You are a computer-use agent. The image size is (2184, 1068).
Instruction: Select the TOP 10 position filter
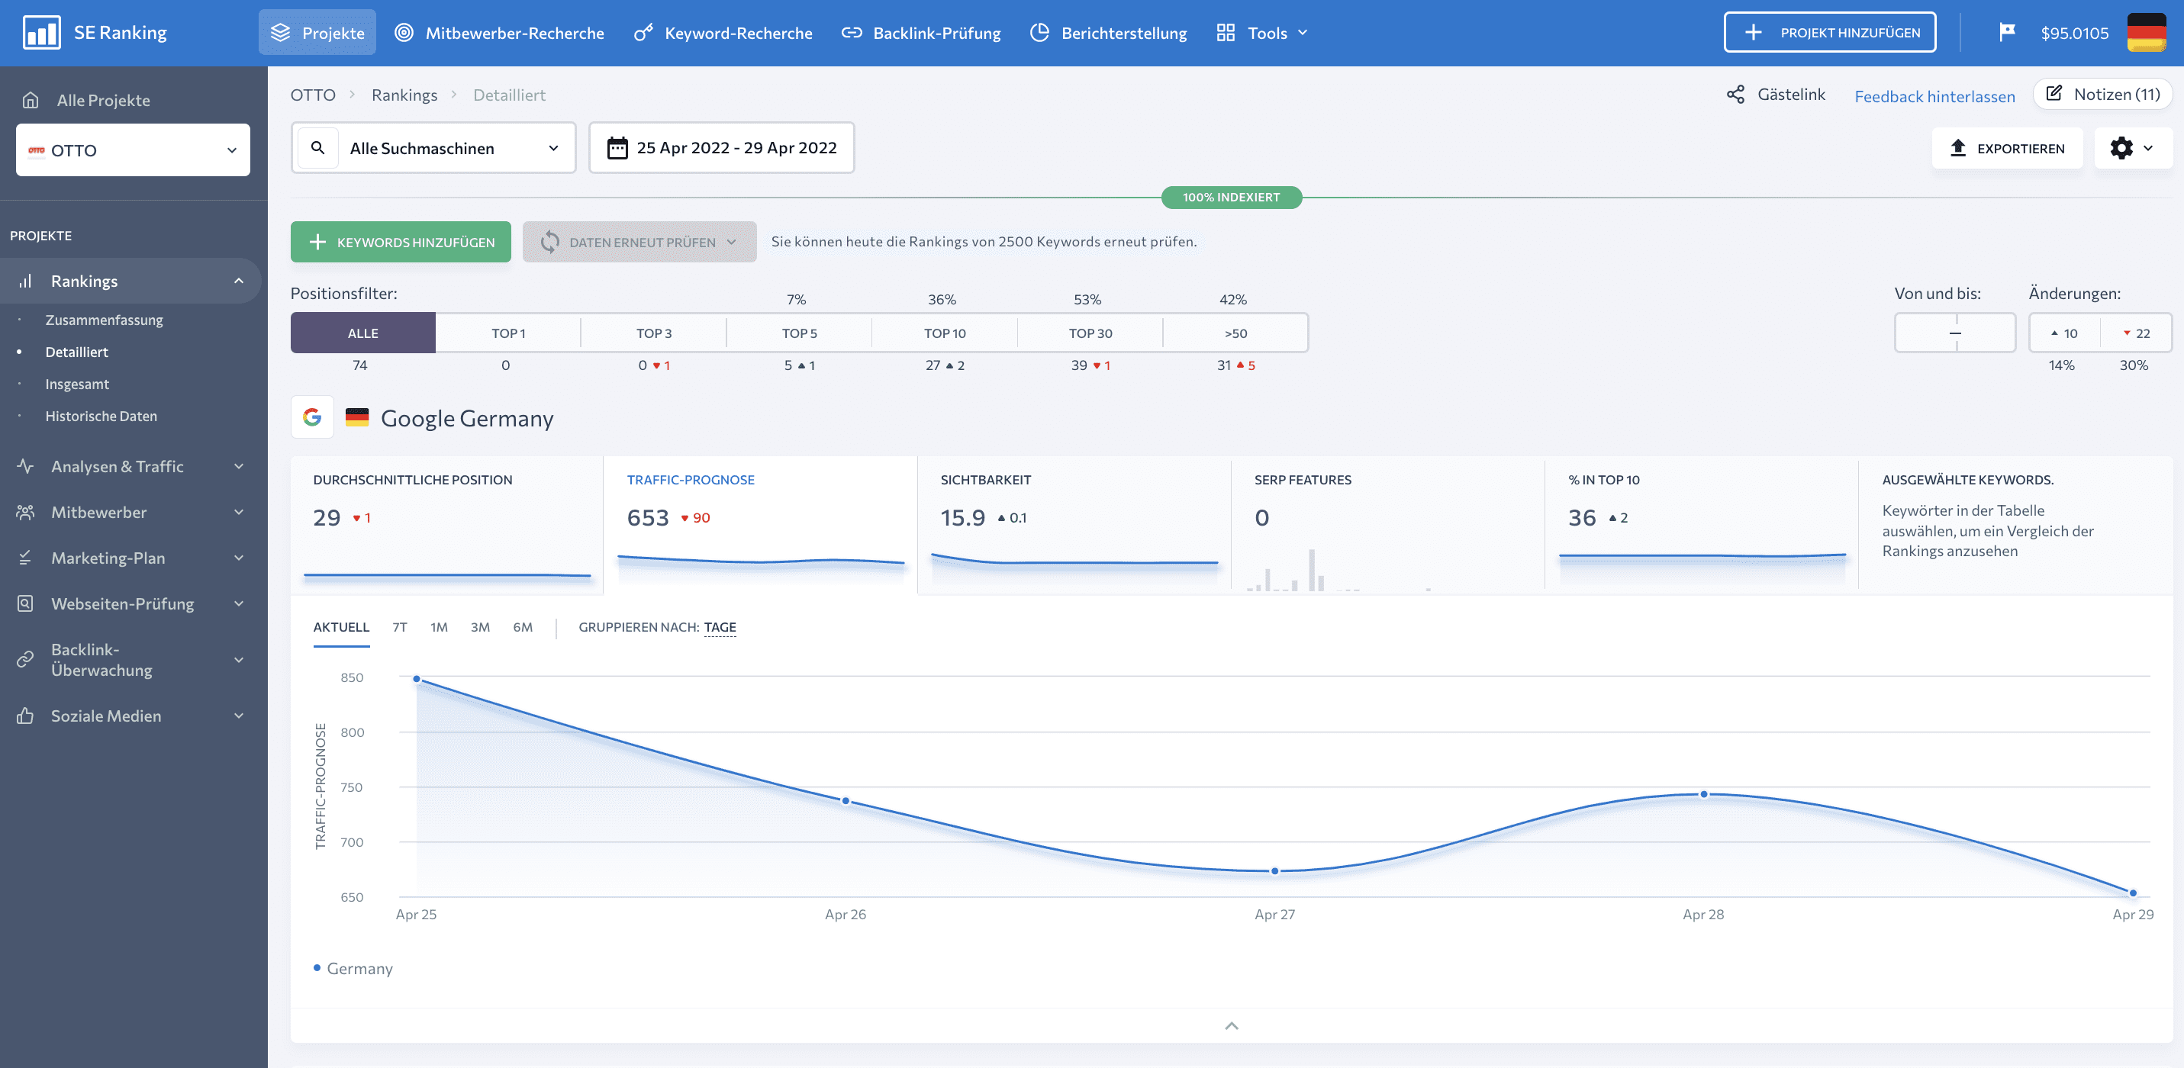click(945, 333)
